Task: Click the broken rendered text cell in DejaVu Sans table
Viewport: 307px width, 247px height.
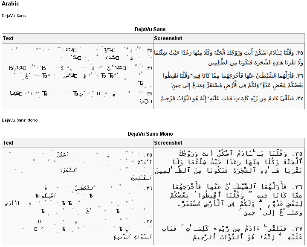Action: (x=78, y=76)
